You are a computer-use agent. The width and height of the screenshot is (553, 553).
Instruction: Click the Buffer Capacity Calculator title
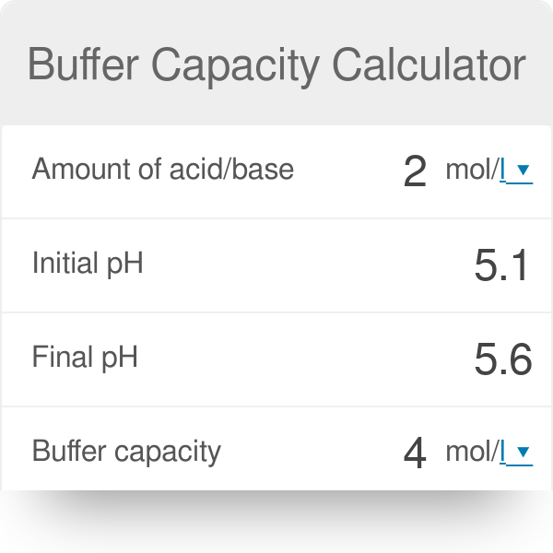(276, 65)
